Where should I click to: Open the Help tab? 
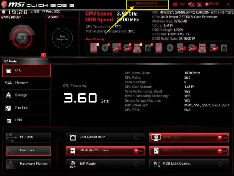point(27,120)
